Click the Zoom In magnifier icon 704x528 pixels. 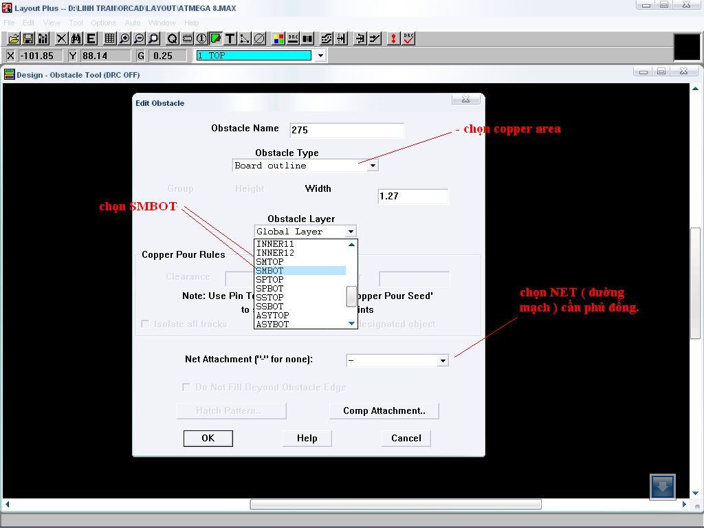pyautogui.click(x=124, y=39)
